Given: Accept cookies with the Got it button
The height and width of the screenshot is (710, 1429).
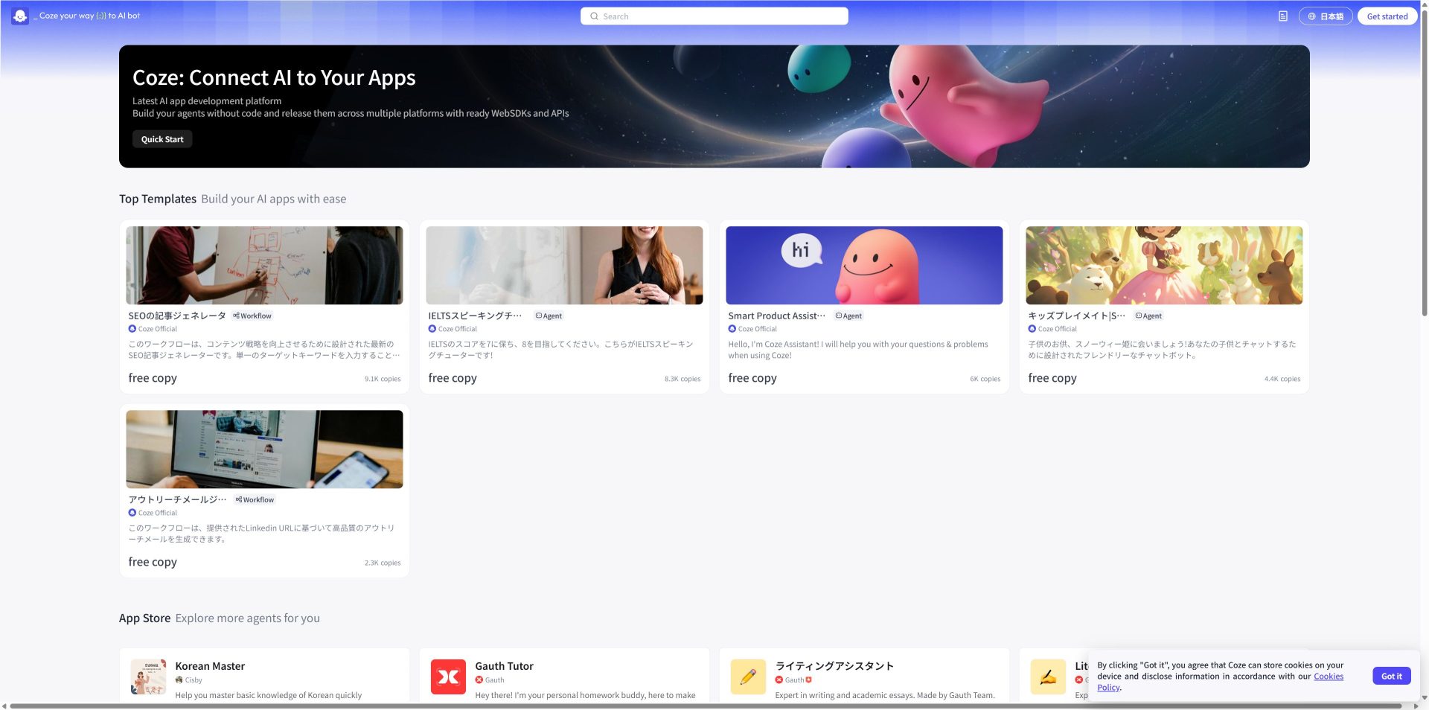Looking at the screenshot, I should (x=1391, y=677).
